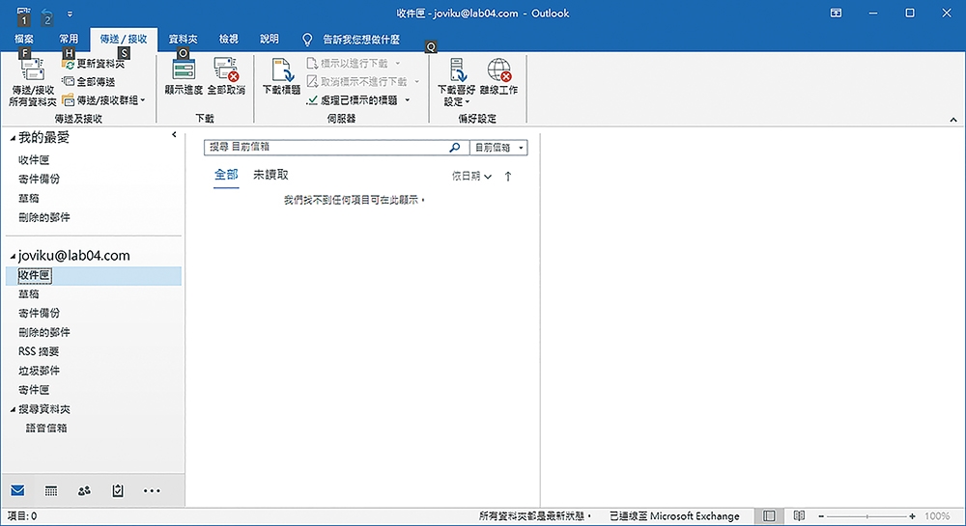Viewport: 966px width, 526px height.
Task: Open RSS 摘要 folder
Action: coord(39,351)
